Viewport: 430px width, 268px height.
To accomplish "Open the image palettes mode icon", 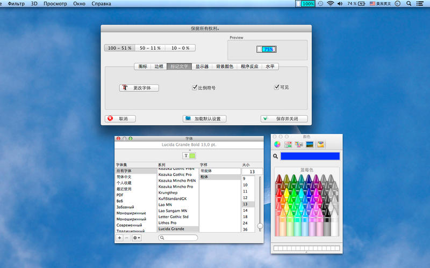I will tap(310, 144).
